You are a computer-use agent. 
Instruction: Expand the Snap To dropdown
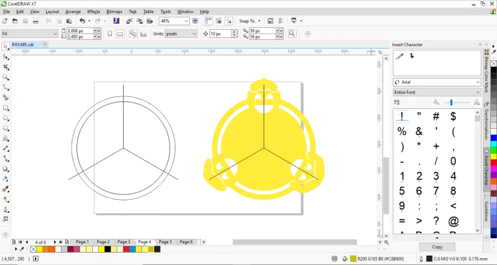coord(259,21)
